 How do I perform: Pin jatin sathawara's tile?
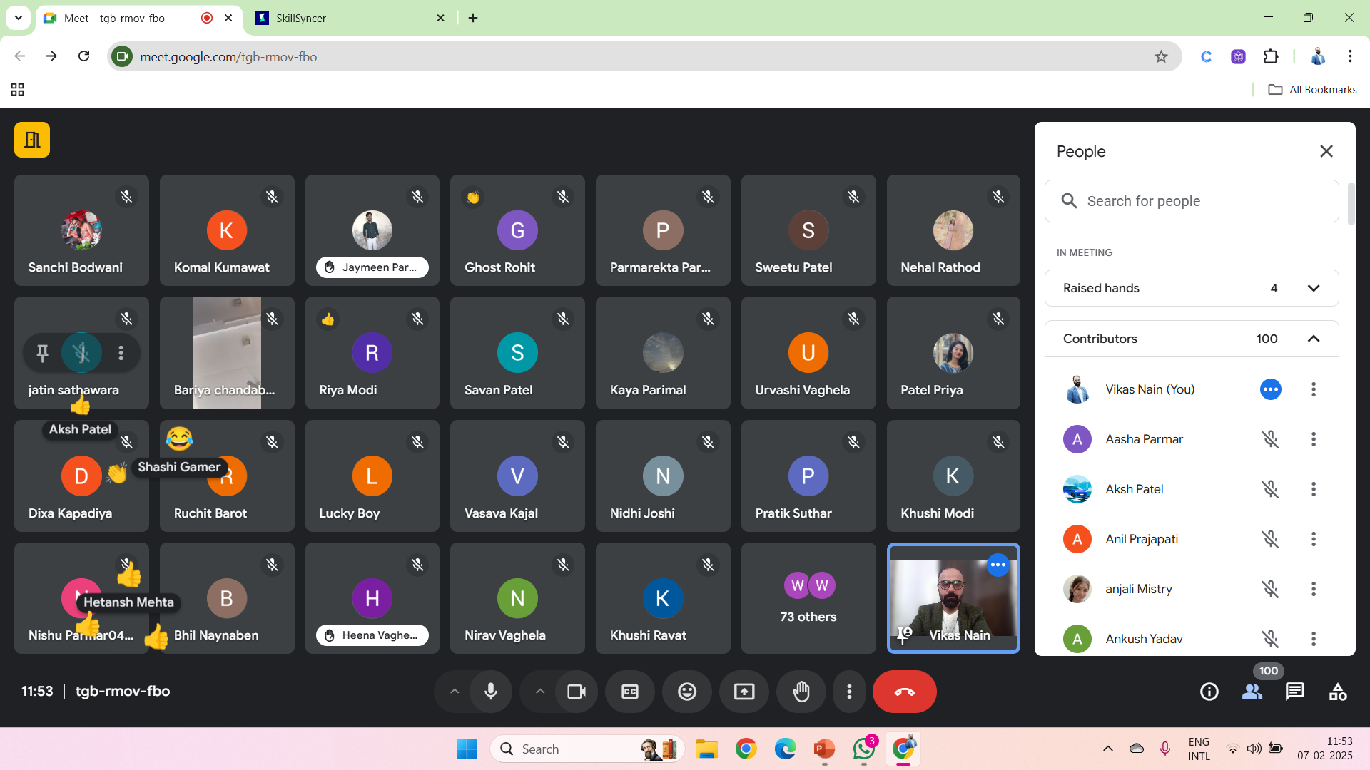[x=43, y=353]
